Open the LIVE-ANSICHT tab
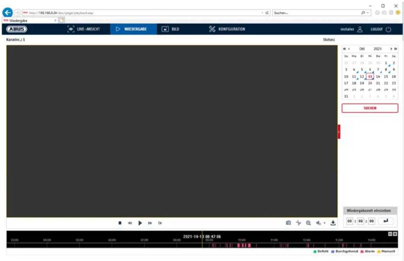404x261 pixels. click(84, 29)
